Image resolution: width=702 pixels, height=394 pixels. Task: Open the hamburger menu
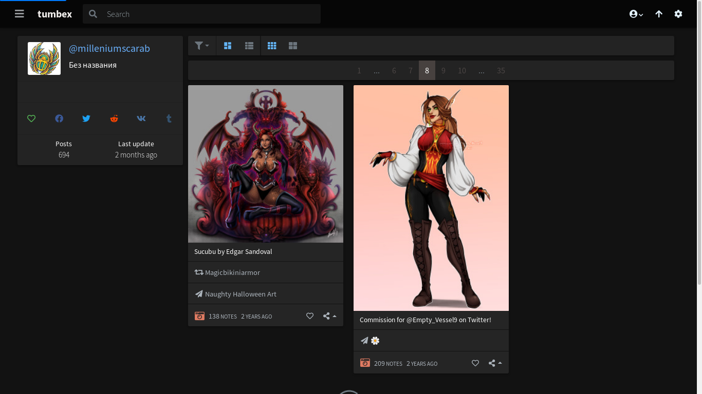(x=20, y=14)
